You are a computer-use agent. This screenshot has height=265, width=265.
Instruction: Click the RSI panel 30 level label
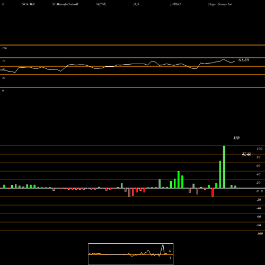pyautogui.click(x=4, y=78)
